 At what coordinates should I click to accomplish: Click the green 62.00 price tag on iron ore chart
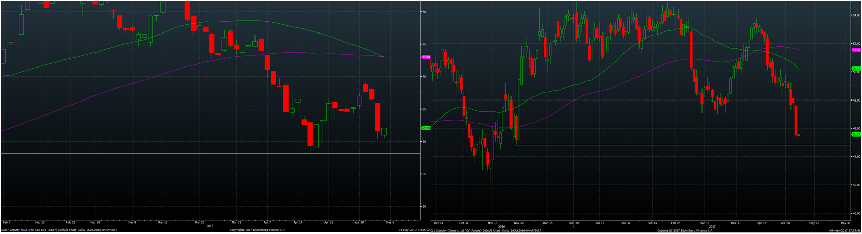(426, 128)
